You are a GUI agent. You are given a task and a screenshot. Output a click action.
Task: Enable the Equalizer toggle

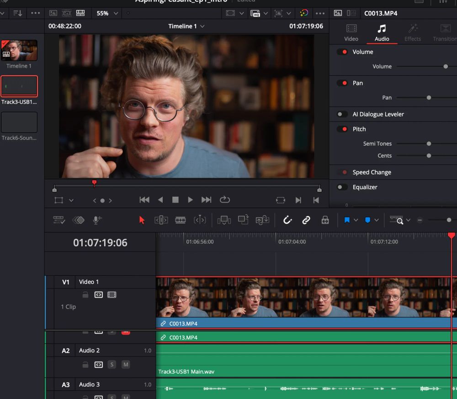pos(342,187)
